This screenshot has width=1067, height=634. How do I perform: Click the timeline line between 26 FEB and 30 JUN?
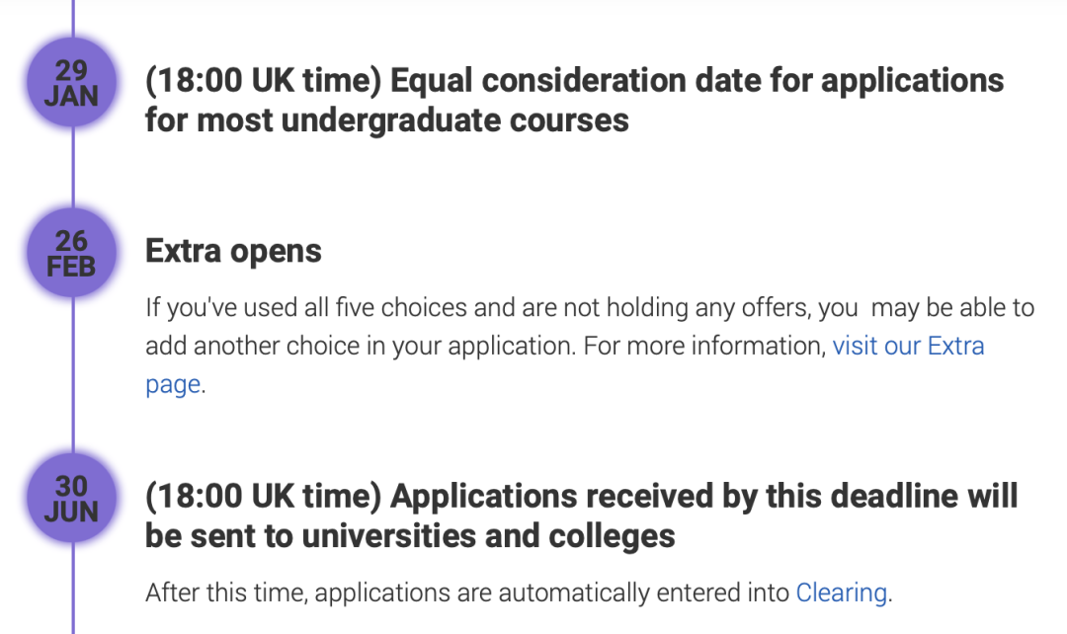click(73, 375)
